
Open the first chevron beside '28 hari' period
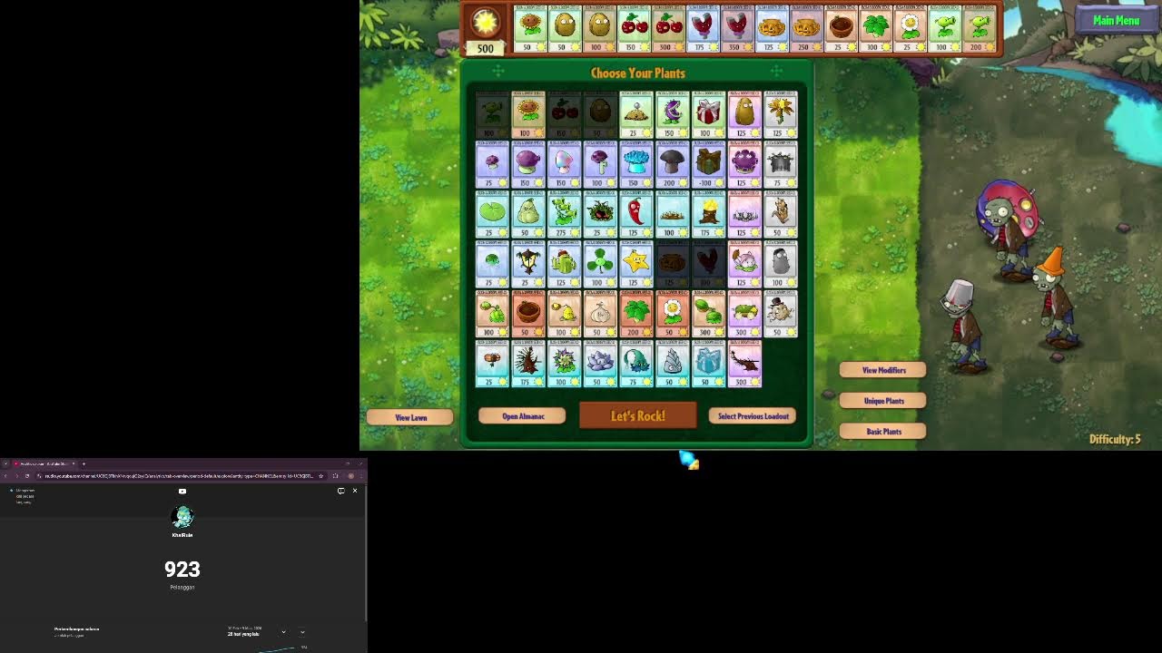pyautogui.click(x=283, y=632)
